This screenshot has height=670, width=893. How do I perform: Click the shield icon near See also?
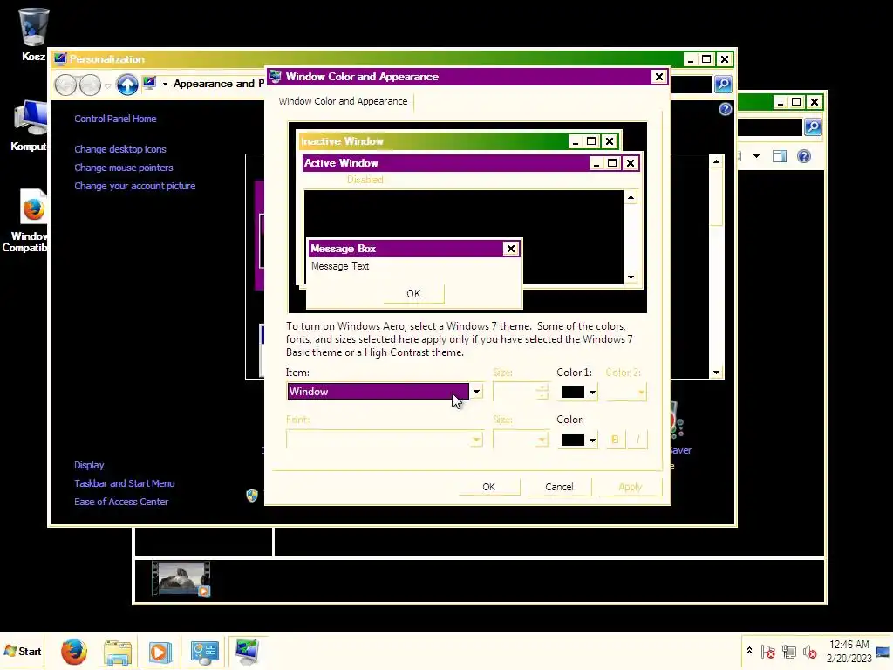(x=252, y=496)
